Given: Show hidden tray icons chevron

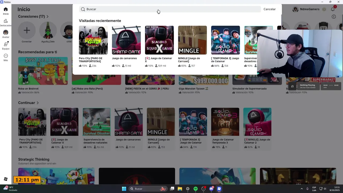Looking at the screenshot, I should point(301,189).
